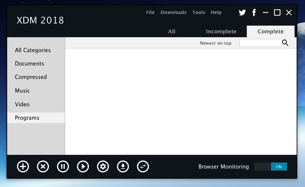Click the delete download X icon
The height and width of the screenshot is (187, 305).
coord(43,166)
